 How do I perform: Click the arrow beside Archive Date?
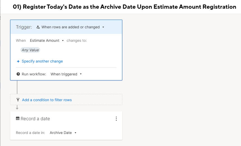click(x=75, y=133)
